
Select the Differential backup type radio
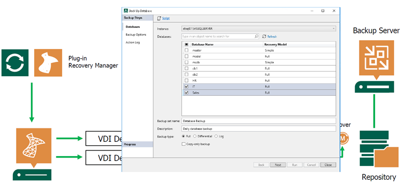(195, 137)
